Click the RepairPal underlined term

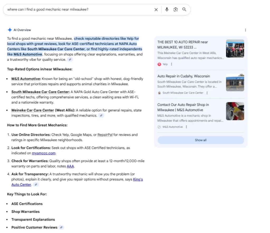click(x=105, y=135)
